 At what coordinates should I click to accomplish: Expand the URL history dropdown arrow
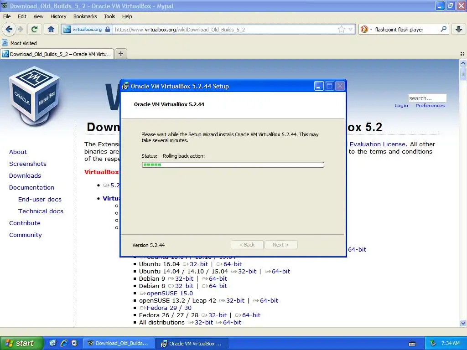point(351,29)
